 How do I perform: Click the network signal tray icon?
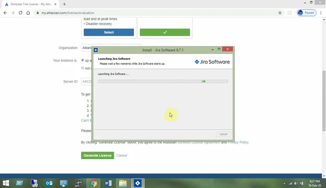pyautogui.click(x=290, y=183)
